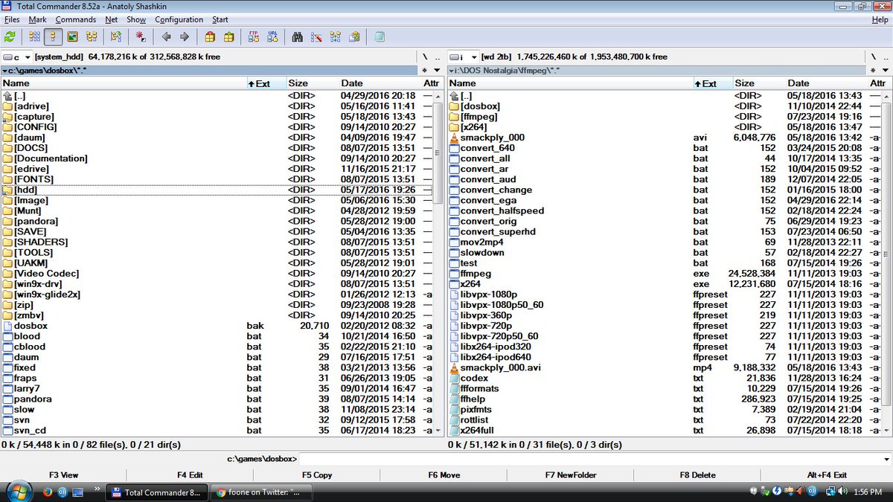This screenshot has height=502, width=893.
Task: Open right panel directory history arrow
Action: 885,70
